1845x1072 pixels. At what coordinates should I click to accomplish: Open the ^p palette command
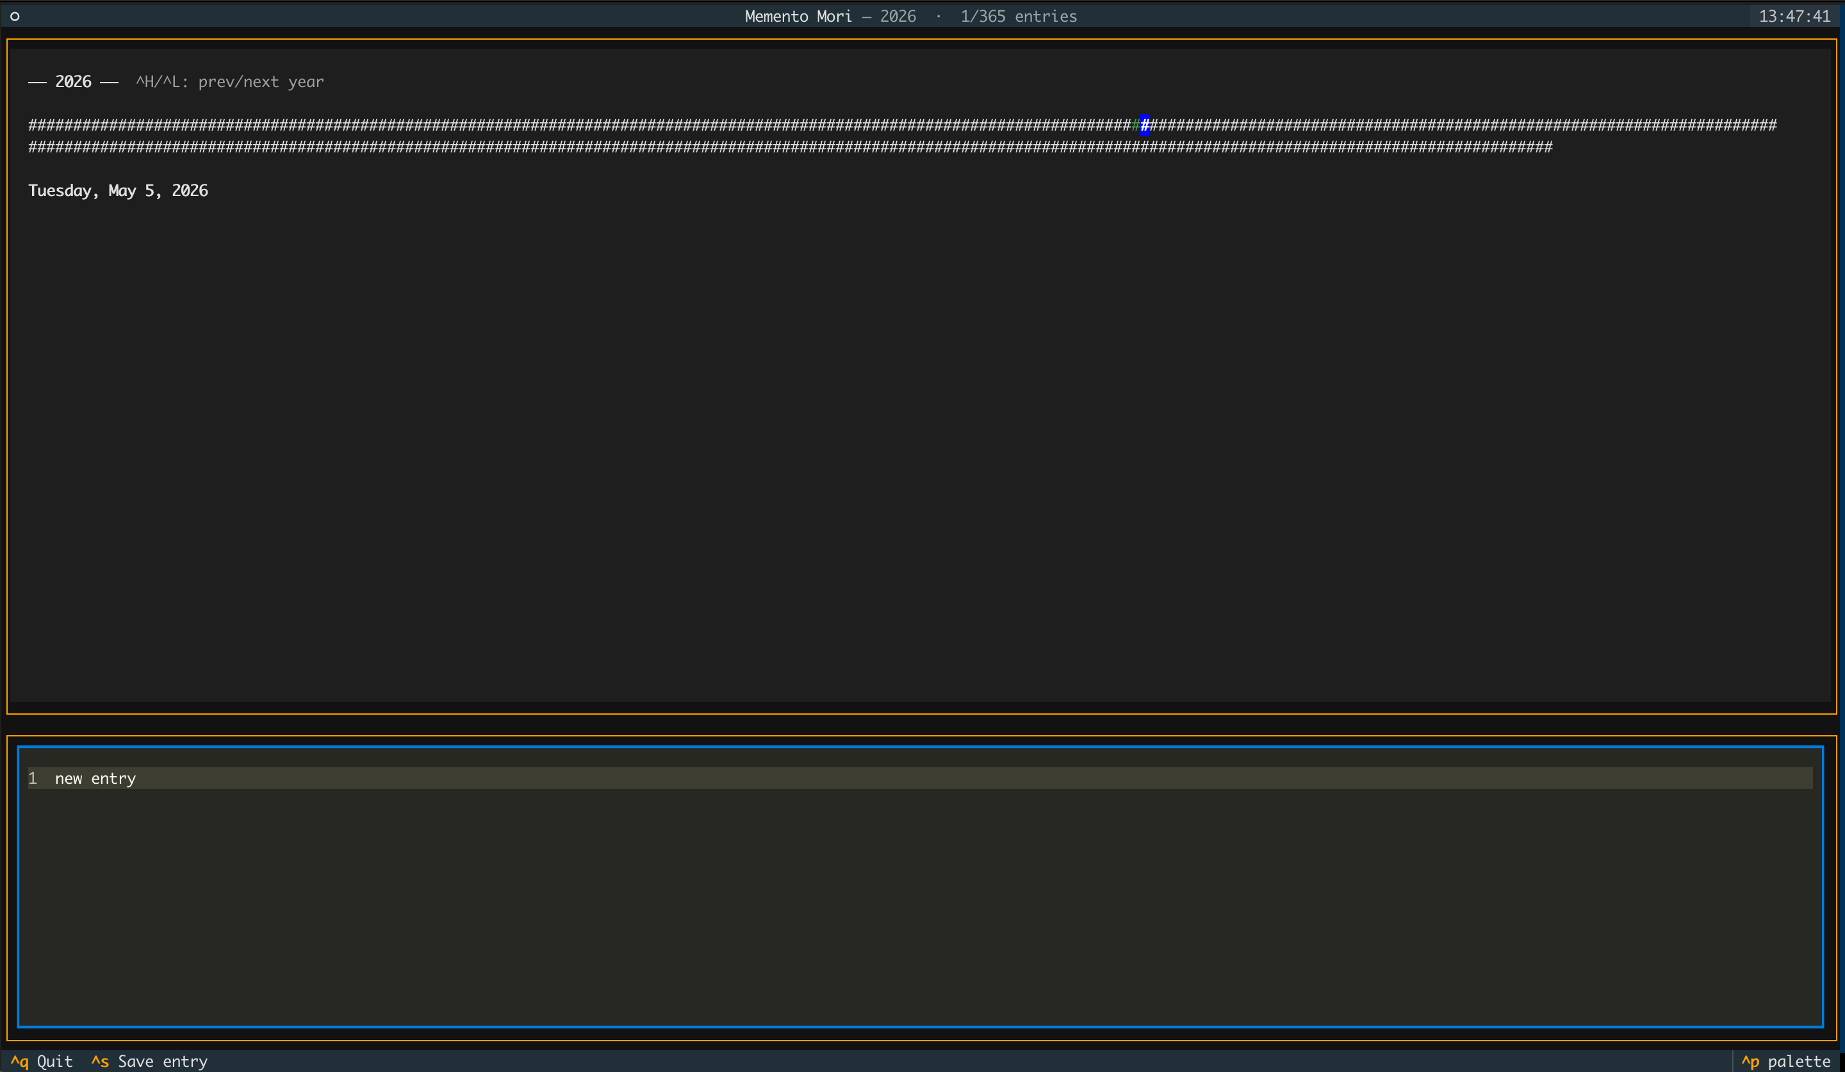tap(1785, 1061)
